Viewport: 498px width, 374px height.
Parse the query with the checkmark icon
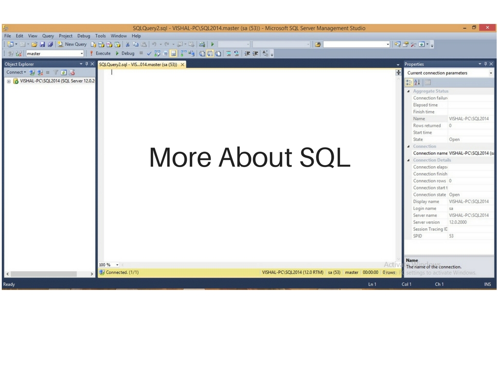pyautogui.click(x=149, y=53)
